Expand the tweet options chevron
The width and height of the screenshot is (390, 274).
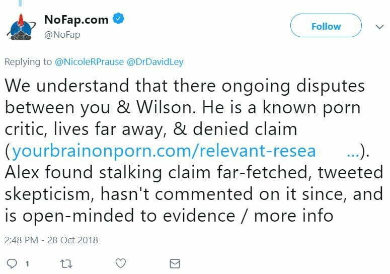(380, 26)
